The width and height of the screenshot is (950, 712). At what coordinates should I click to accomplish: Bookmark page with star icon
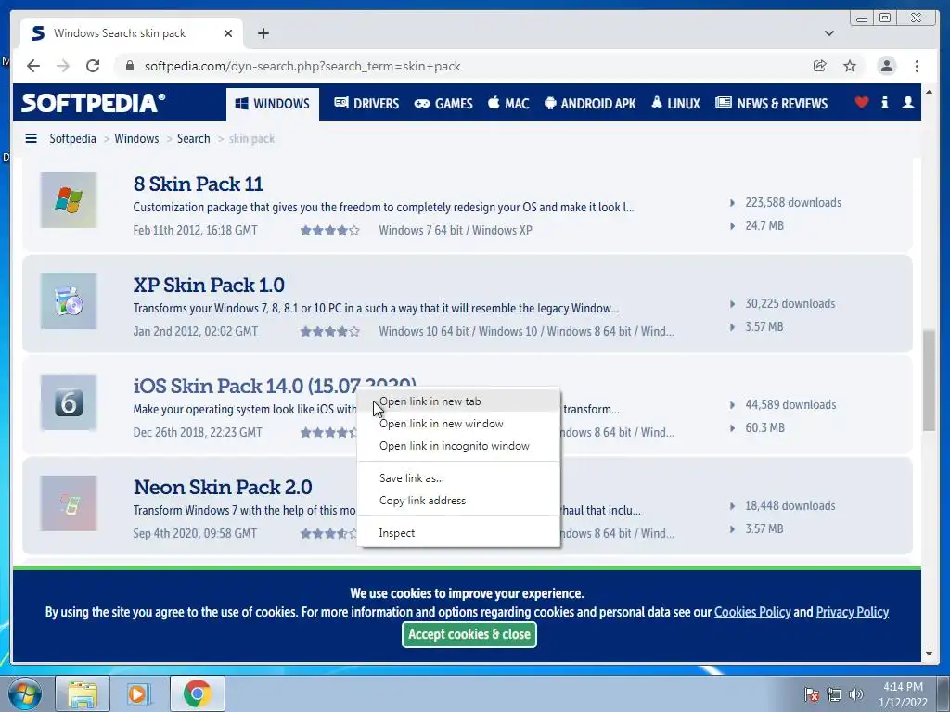(850, 66)
